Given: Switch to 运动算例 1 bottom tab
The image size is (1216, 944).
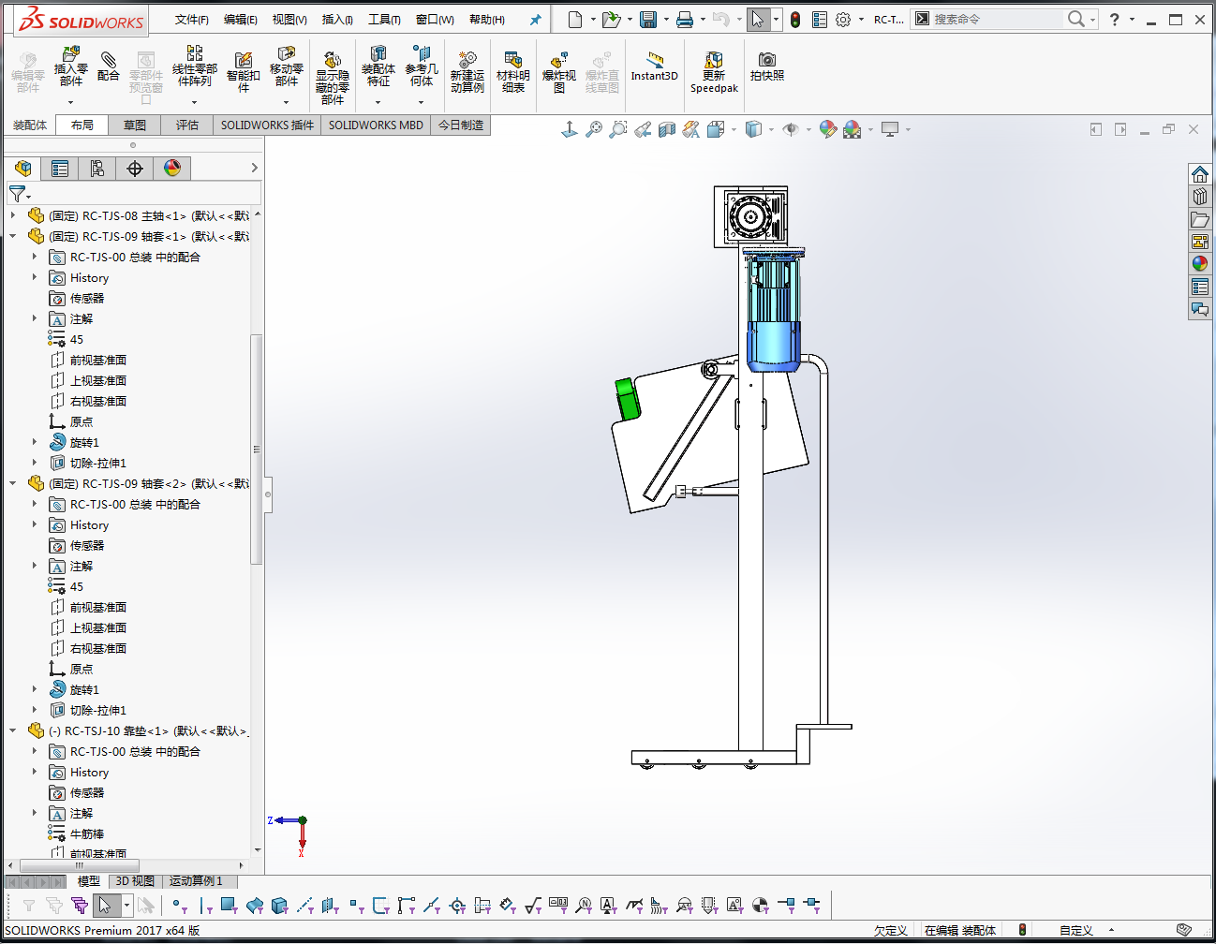Looking at the screenshot, I should click(196, 881).
